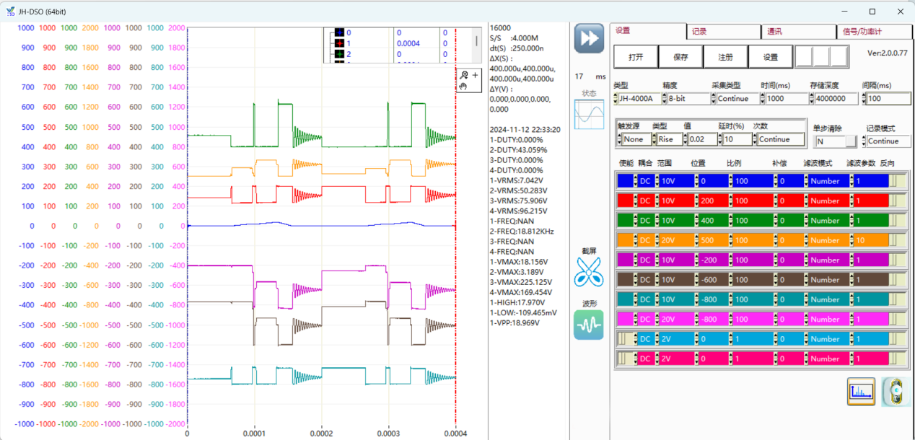Select the crosshair cursor tool on graph
Screen dimensions: 915x440
[x=475, y=75]
